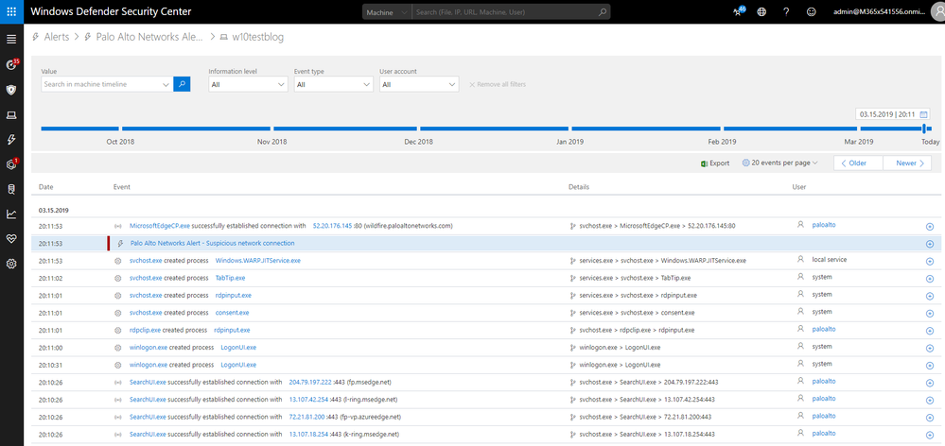Click the search magnifier in top bar
This screenshot has width=945, height=446.
602,12
